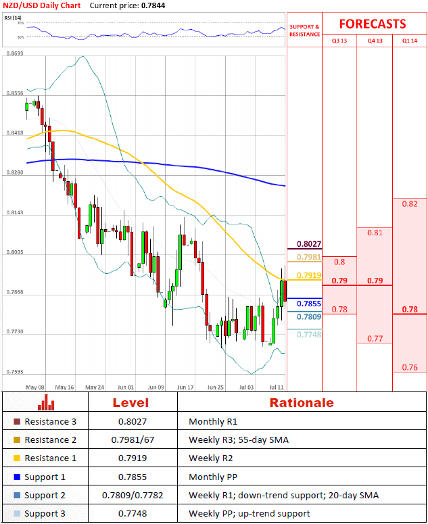
Task: Click the 0.8693 price axis label
Action: (15, 53)
